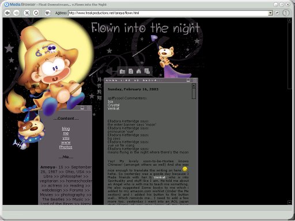Click the home icon in the page toolbar
The height and width of the screenshot is (221, 295).
click(x=139, y=71)
